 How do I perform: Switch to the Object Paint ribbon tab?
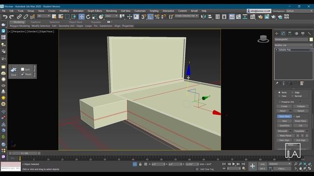click(x=75, y=22)
